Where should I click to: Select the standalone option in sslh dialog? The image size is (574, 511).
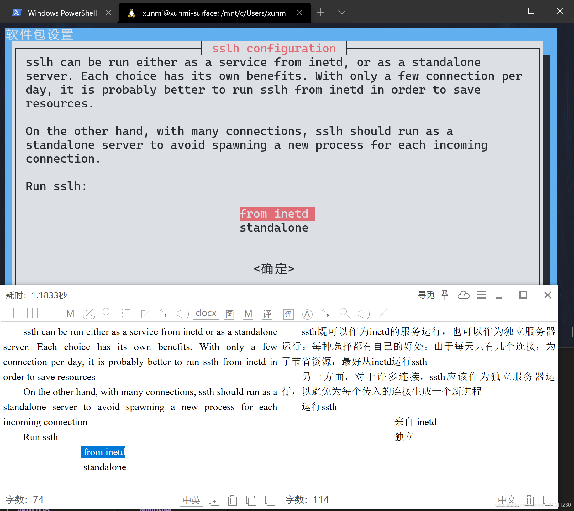(x=274, y=228)
